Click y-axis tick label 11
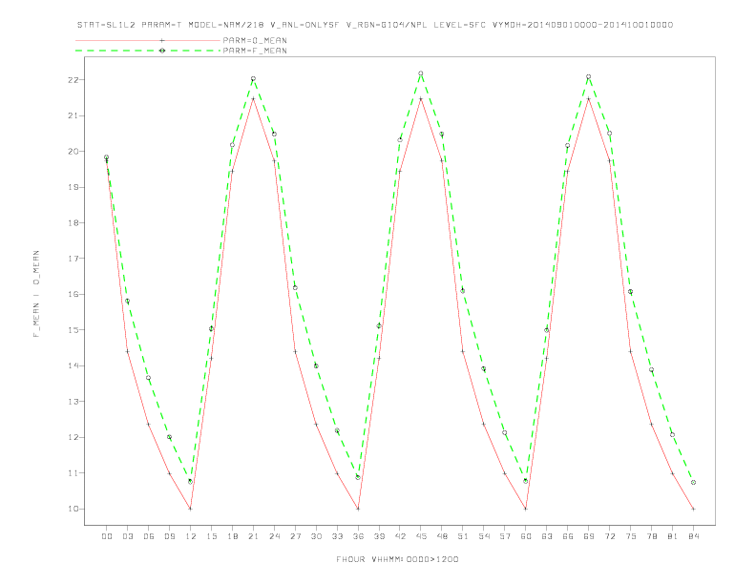 (73, 473)
